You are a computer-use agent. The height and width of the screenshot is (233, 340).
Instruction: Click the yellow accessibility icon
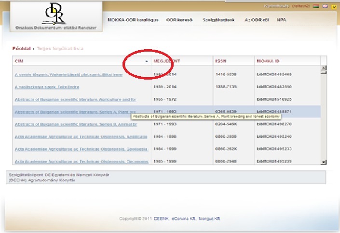(333, 6)
